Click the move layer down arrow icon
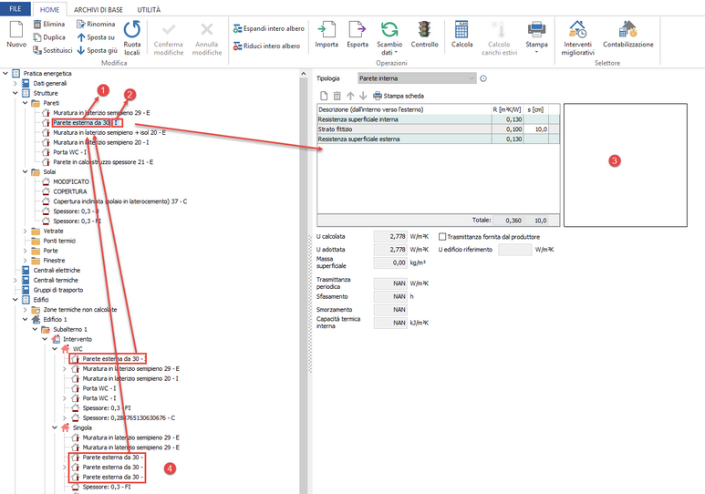705x494 pixels. (x=363, y=96)
